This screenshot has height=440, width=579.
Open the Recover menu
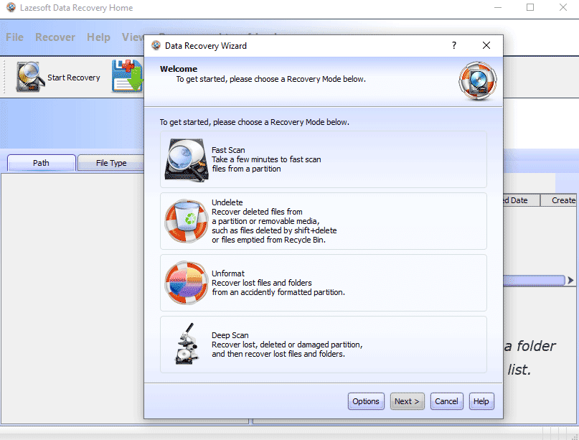[55, 37]
